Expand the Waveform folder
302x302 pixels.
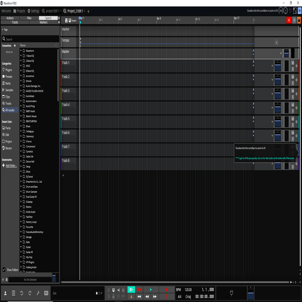[x=21, y=50]
